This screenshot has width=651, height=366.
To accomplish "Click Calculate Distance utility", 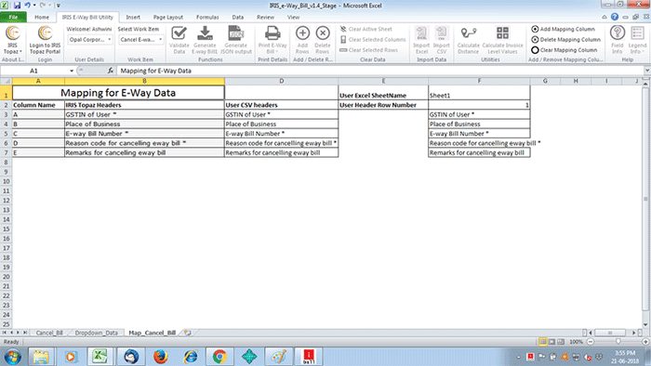I will click(469, 40).
